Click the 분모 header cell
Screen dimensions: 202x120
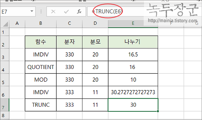tap(95, 42)
